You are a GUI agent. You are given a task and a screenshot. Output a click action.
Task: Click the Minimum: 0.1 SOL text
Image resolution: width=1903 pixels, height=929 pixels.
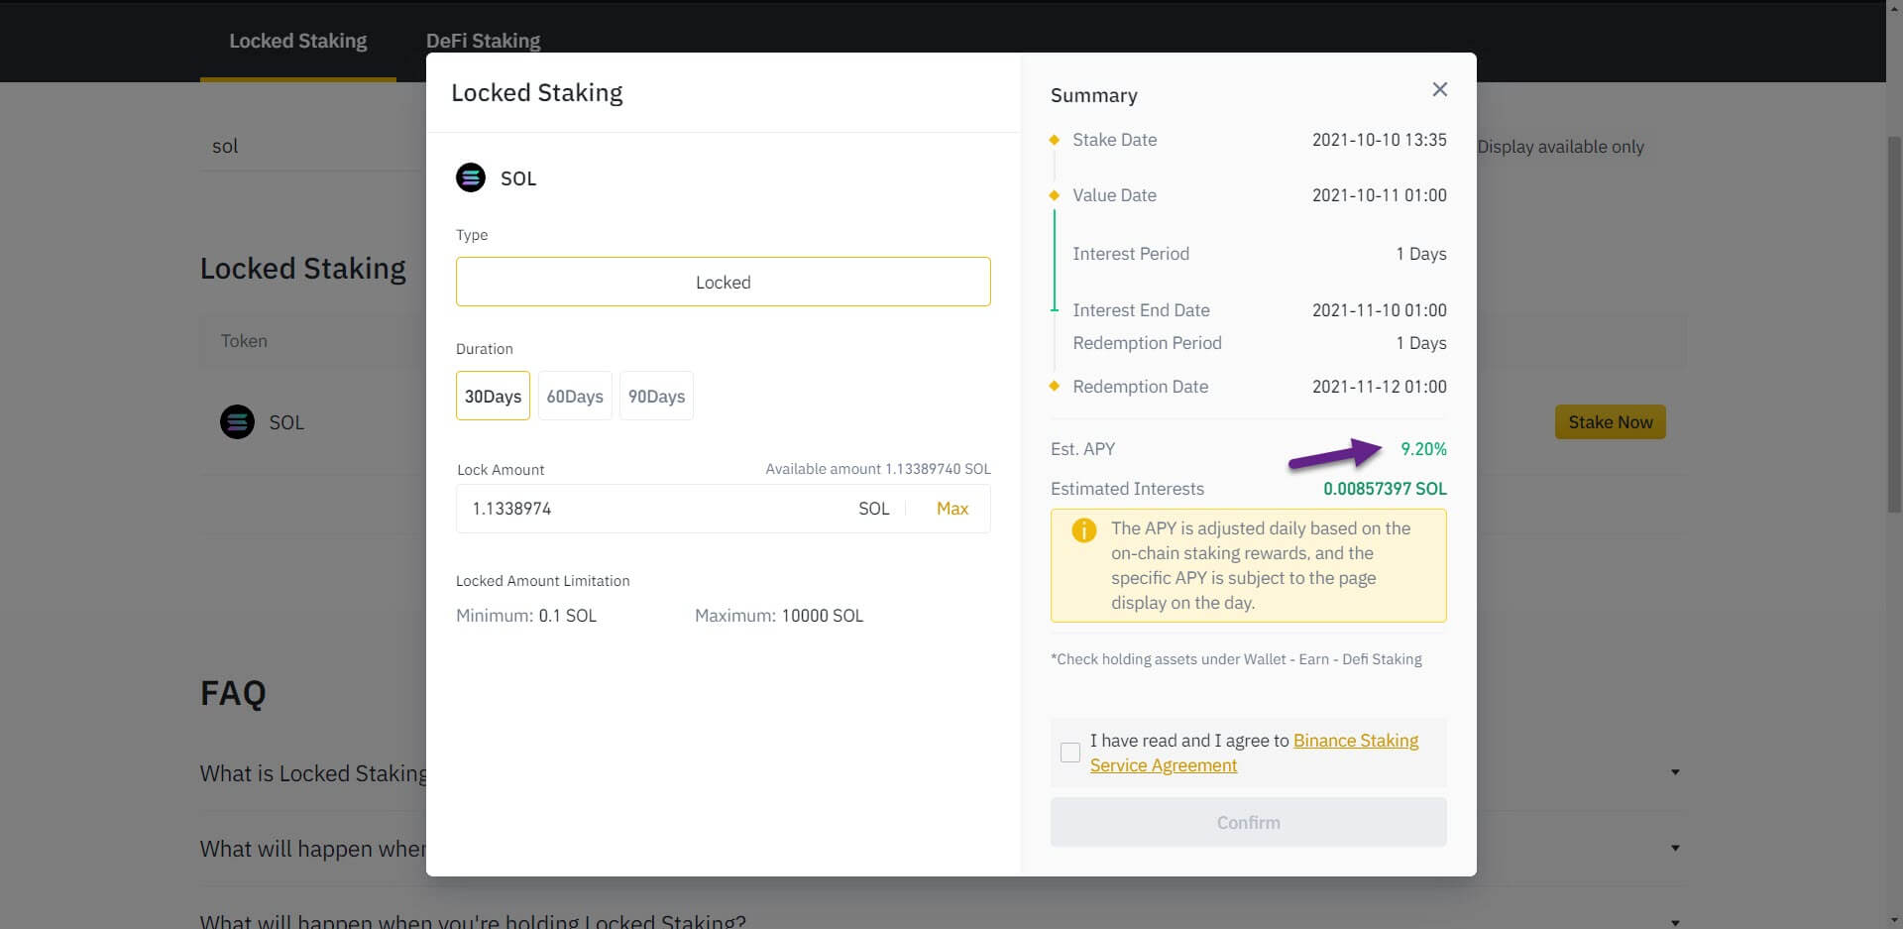coord(526,616)
